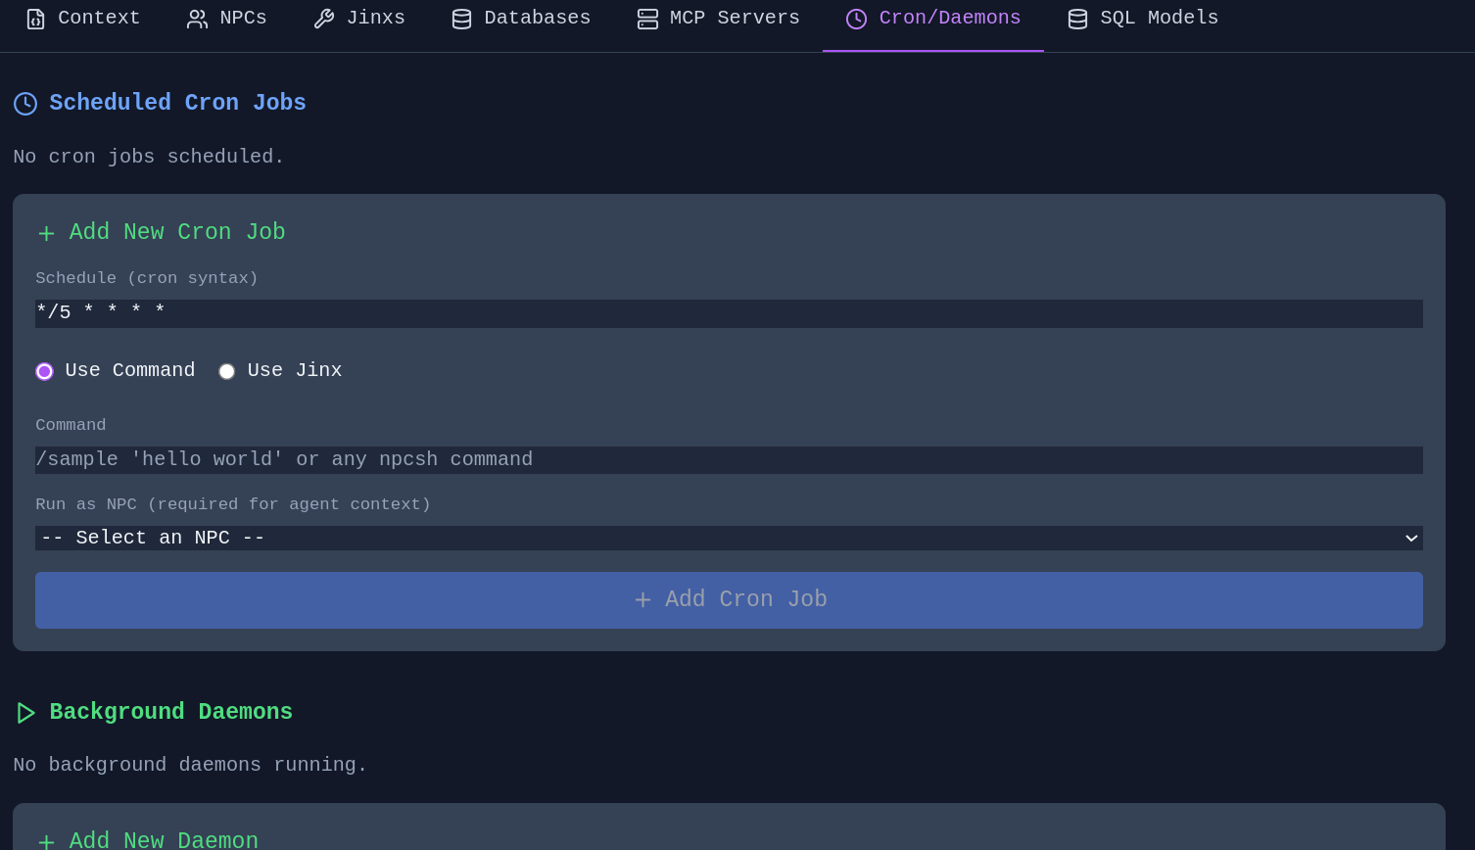Click the Background Daemons play icon

(25, 713)
